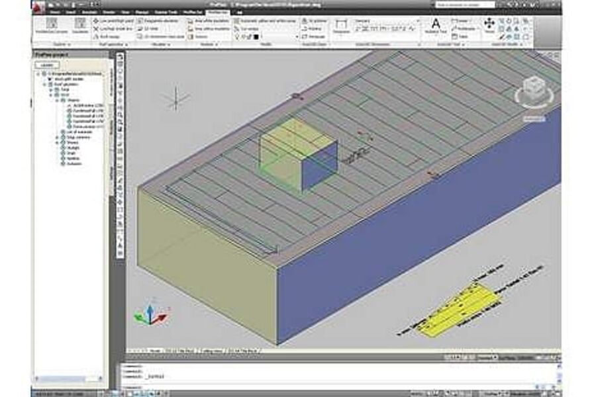This screenshot has height=397, width=596.
Task: Click the UCS axis icon in viewport
Action: pyautogui.click(x=150, y=315)
